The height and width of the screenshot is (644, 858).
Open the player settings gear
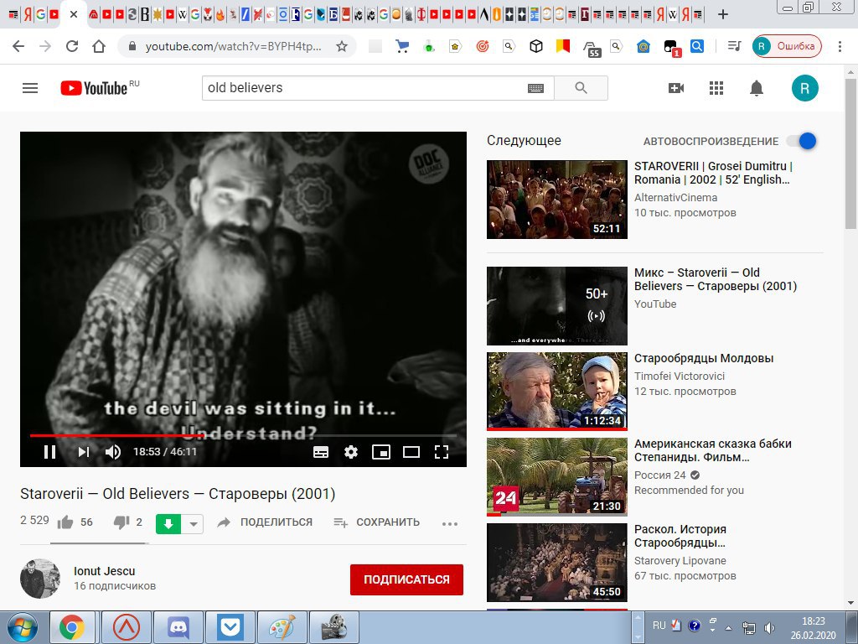(351, 452)
